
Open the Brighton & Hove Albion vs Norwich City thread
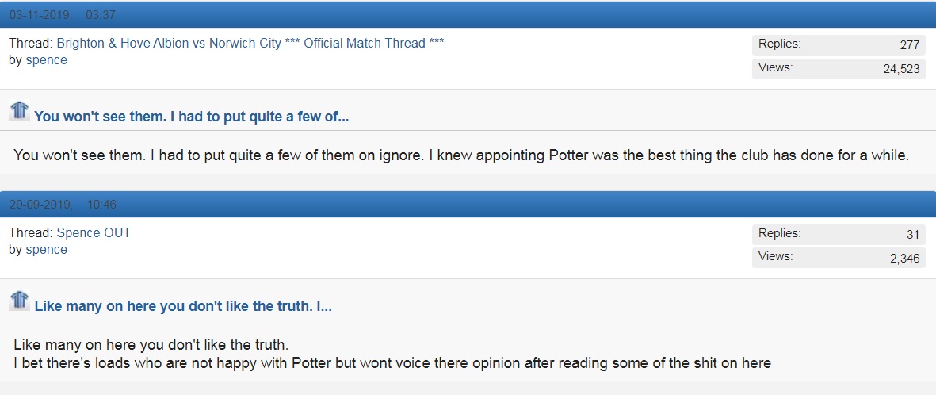pyautogui.click(x=250, y=44)
